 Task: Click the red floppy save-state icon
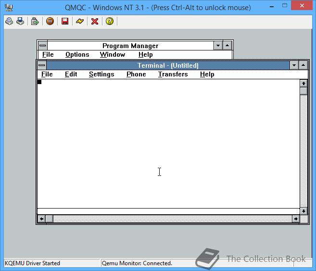click(65, 21)
